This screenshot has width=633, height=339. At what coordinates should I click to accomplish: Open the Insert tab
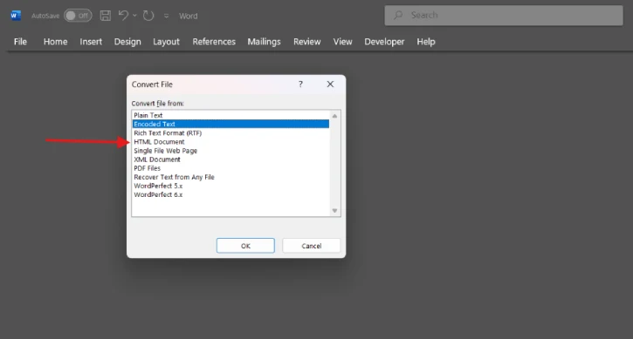(91, 42)
